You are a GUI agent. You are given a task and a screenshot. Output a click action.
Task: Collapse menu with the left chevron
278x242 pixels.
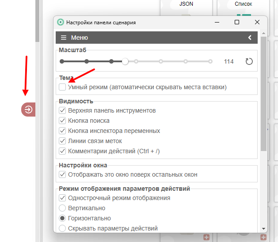pos(250,38)
